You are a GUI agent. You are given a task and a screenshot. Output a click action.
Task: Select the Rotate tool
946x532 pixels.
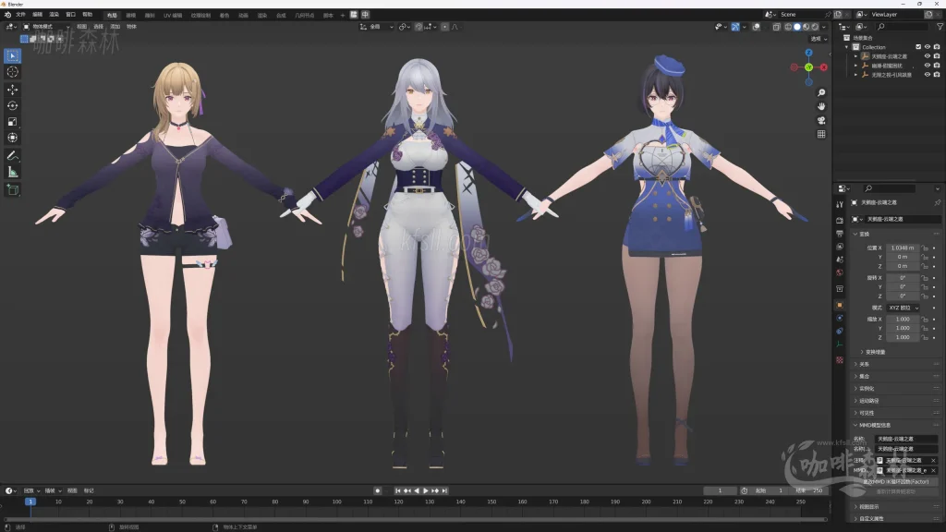pos(13,105)
